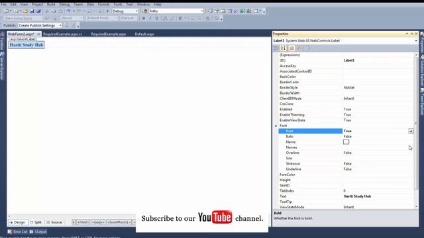
Task: Show Events in the Properties panel
Action: 299,48
